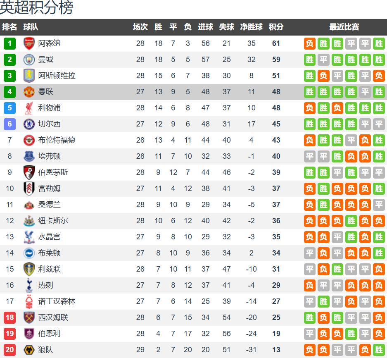Click the blue rank 5 badge

pos(9,108)
